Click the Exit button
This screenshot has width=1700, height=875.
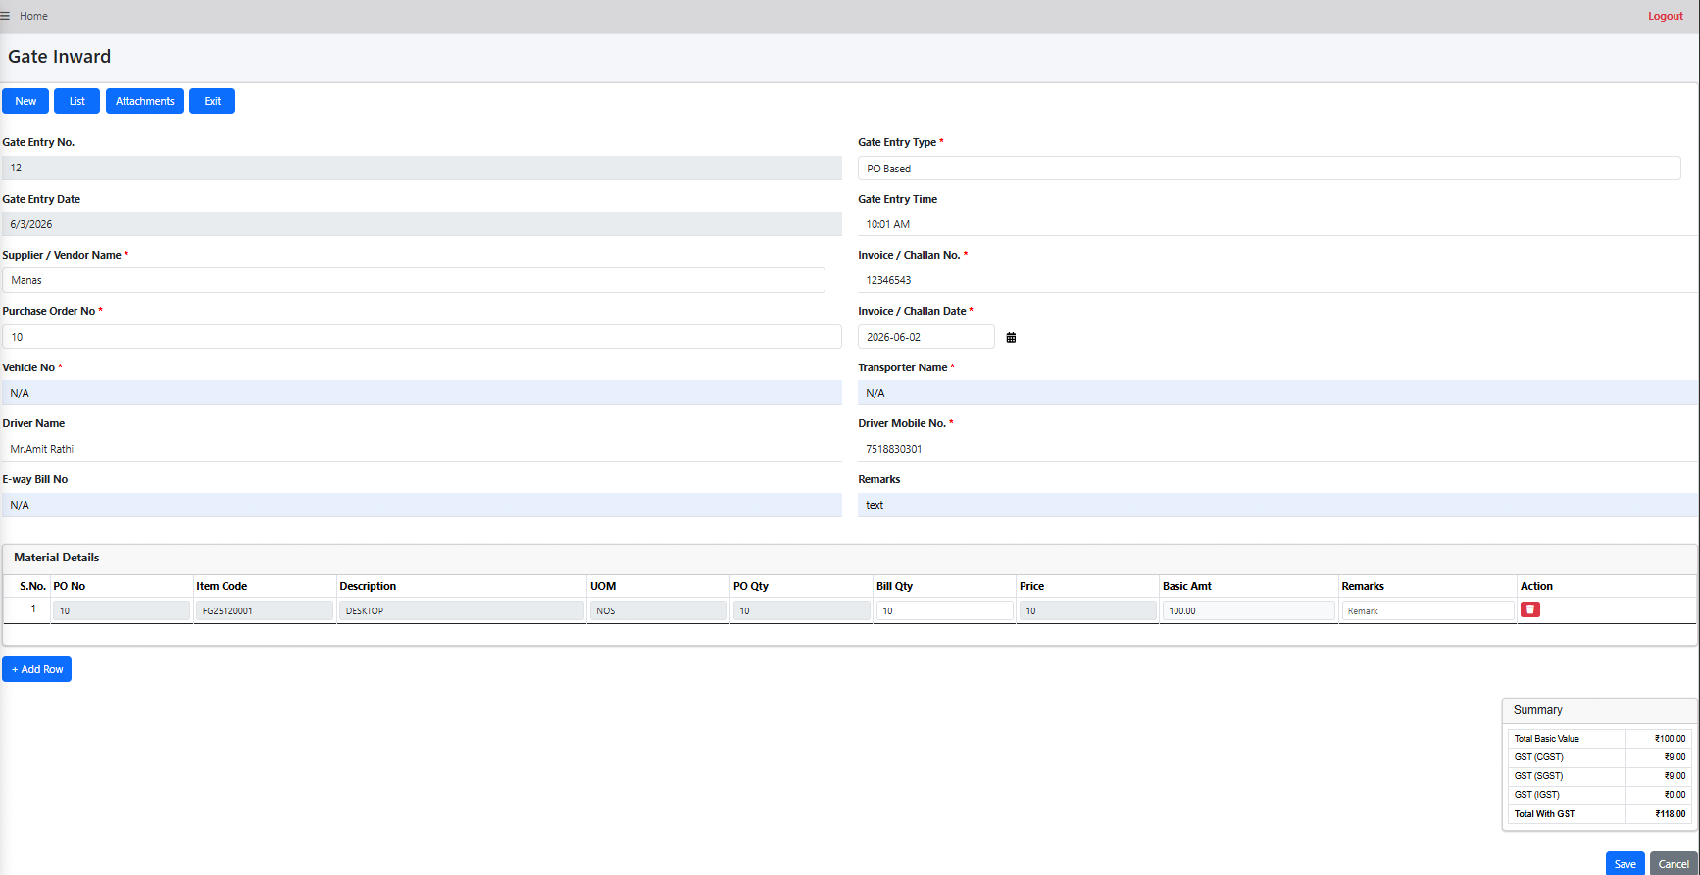(212, 101)
